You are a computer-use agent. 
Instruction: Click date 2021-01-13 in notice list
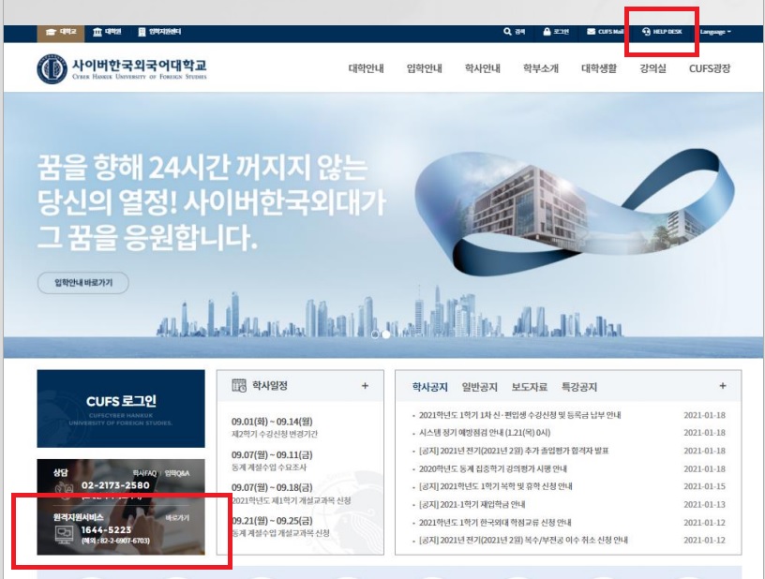pos(704,504)
